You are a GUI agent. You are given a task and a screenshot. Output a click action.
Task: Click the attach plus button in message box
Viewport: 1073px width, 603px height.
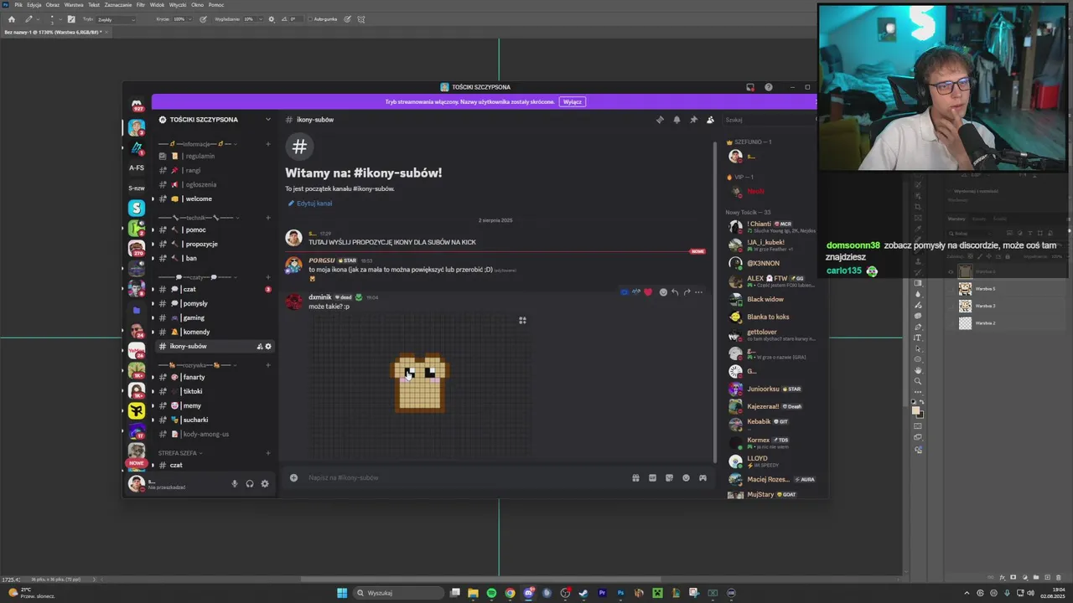(x=293, y=477)
